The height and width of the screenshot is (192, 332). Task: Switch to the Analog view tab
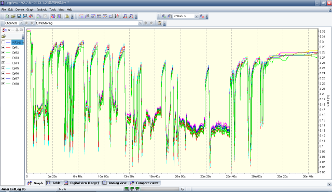(115, 183)
